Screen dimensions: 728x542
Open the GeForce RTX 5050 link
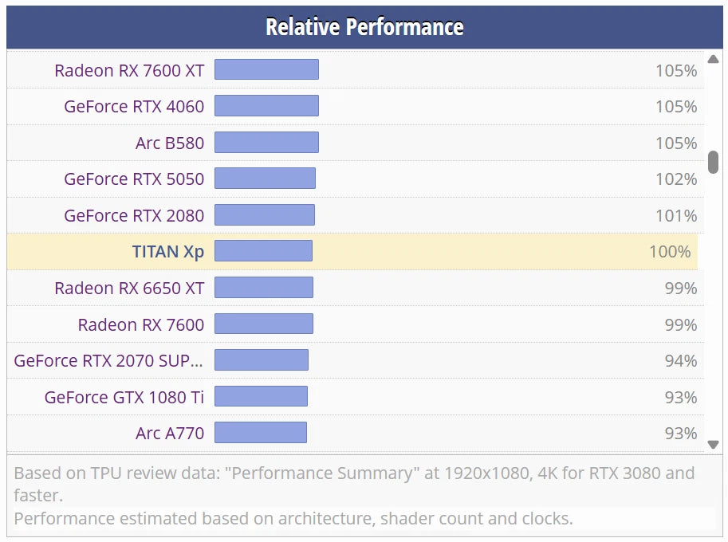[x=134, y=179]
